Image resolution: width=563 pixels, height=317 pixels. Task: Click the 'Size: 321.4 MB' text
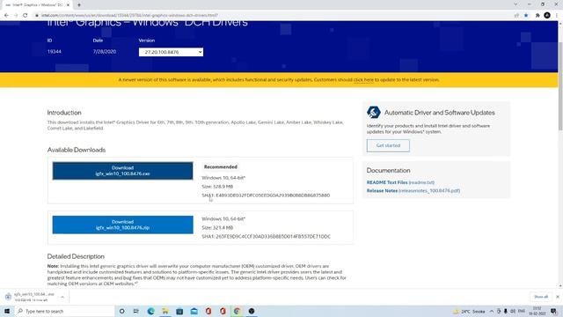[x=217, y=228]
